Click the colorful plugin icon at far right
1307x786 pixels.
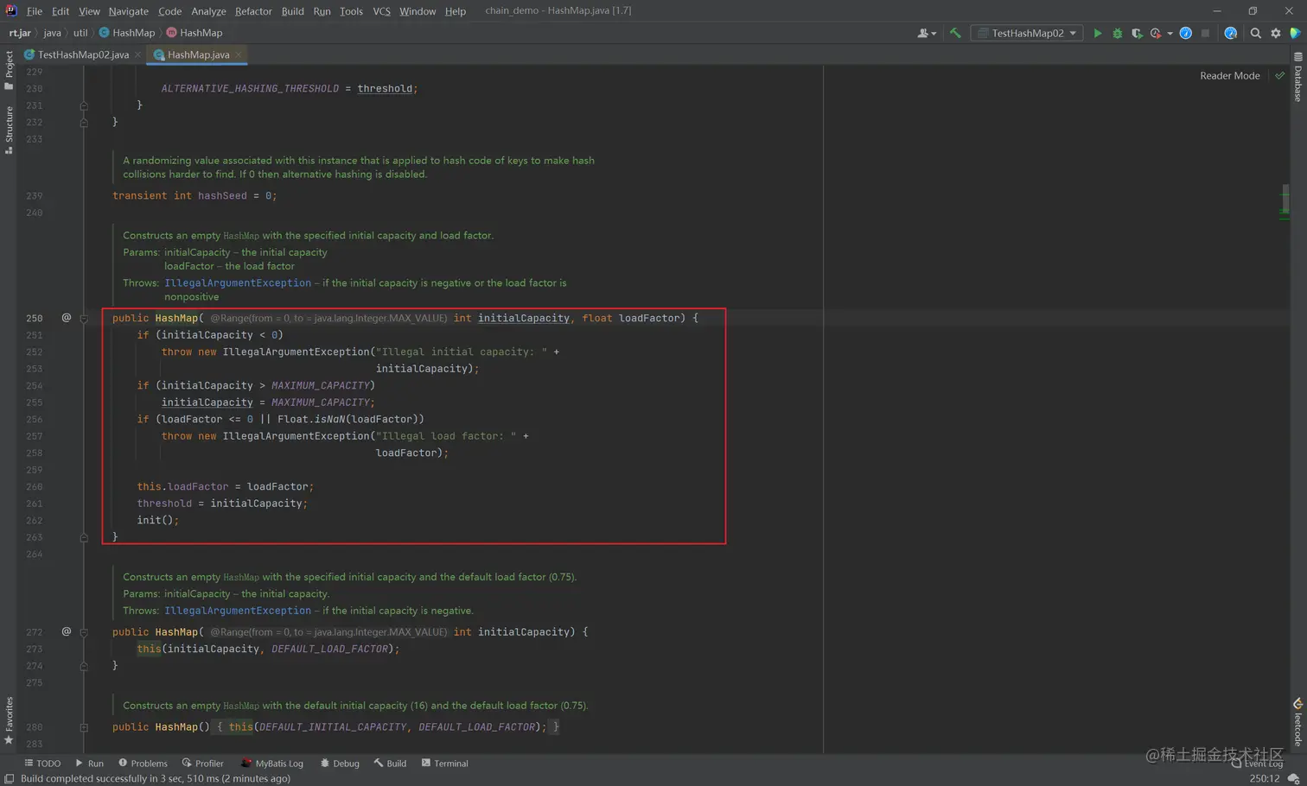(x=1295, y=33)
